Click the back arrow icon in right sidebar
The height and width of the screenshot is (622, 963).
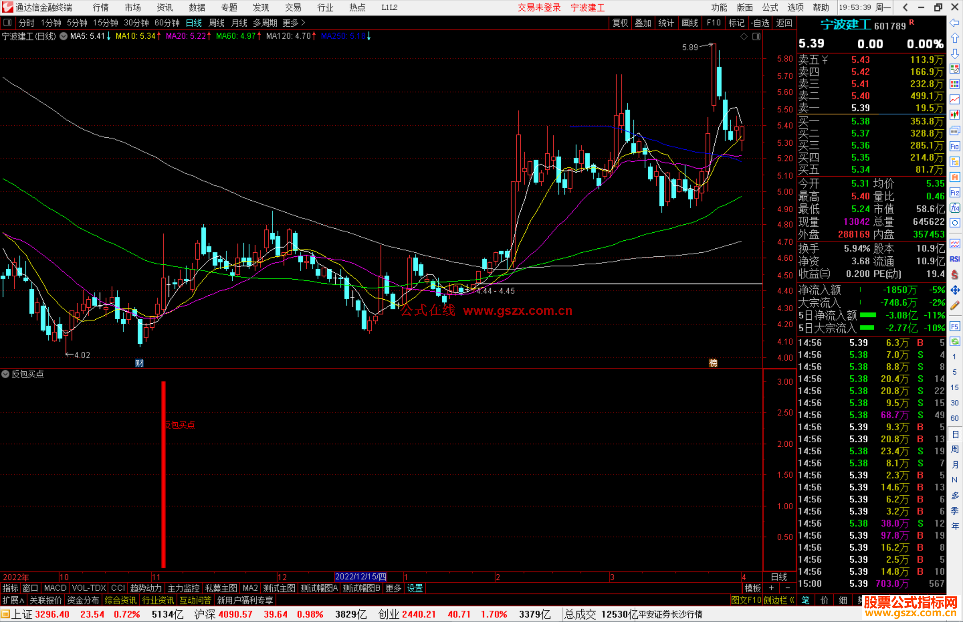point(955,22)
